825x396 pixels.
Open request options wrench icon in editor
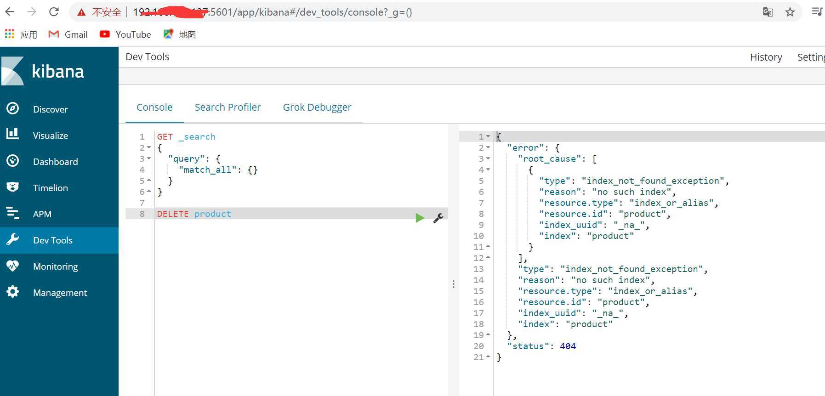tap(438, 218)
